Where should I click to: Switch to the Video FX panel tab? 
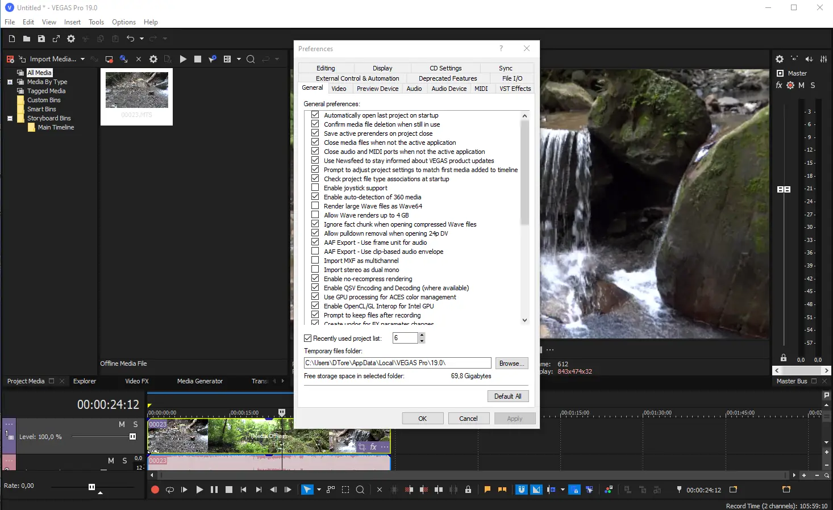(x=137, y=381)
